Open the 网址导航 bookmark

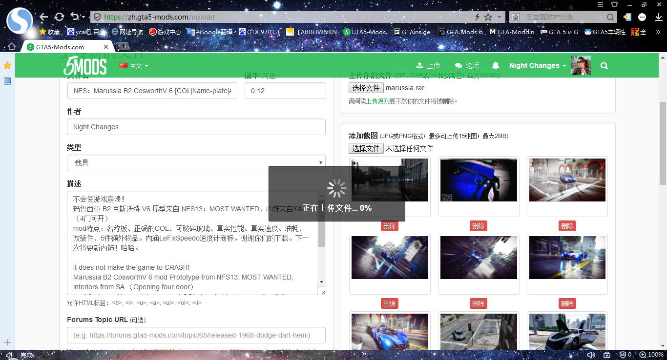(x=127, y=32)
